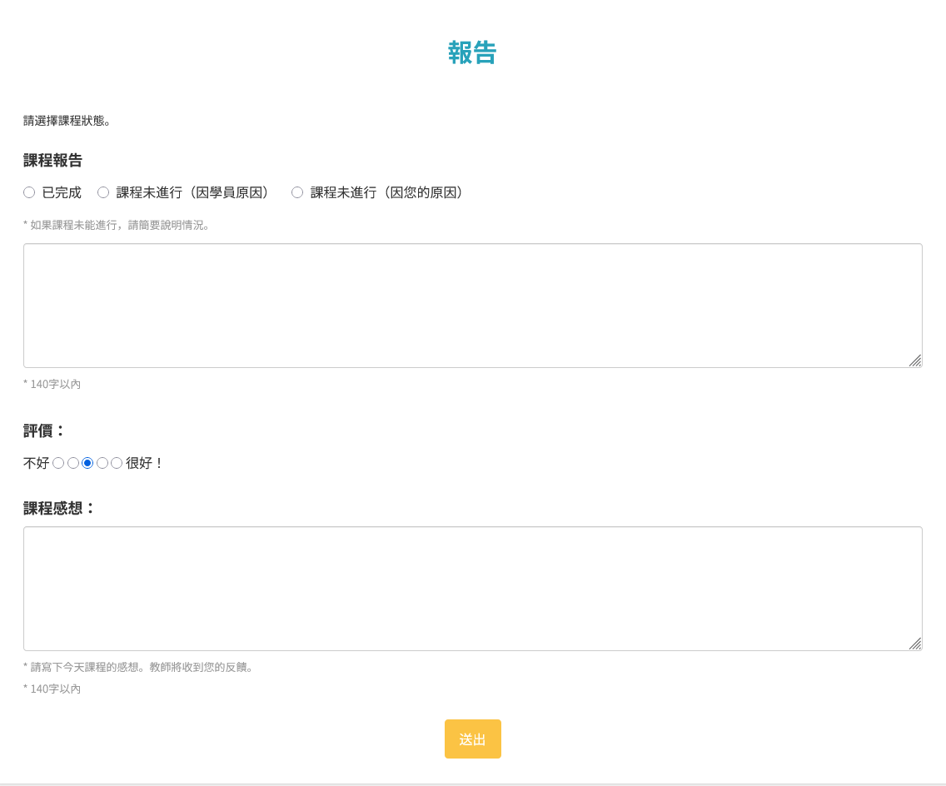This screenshot has height=786, width=946.
Task: Click the currently selected middle rating circle
Action: click(87, 462)
